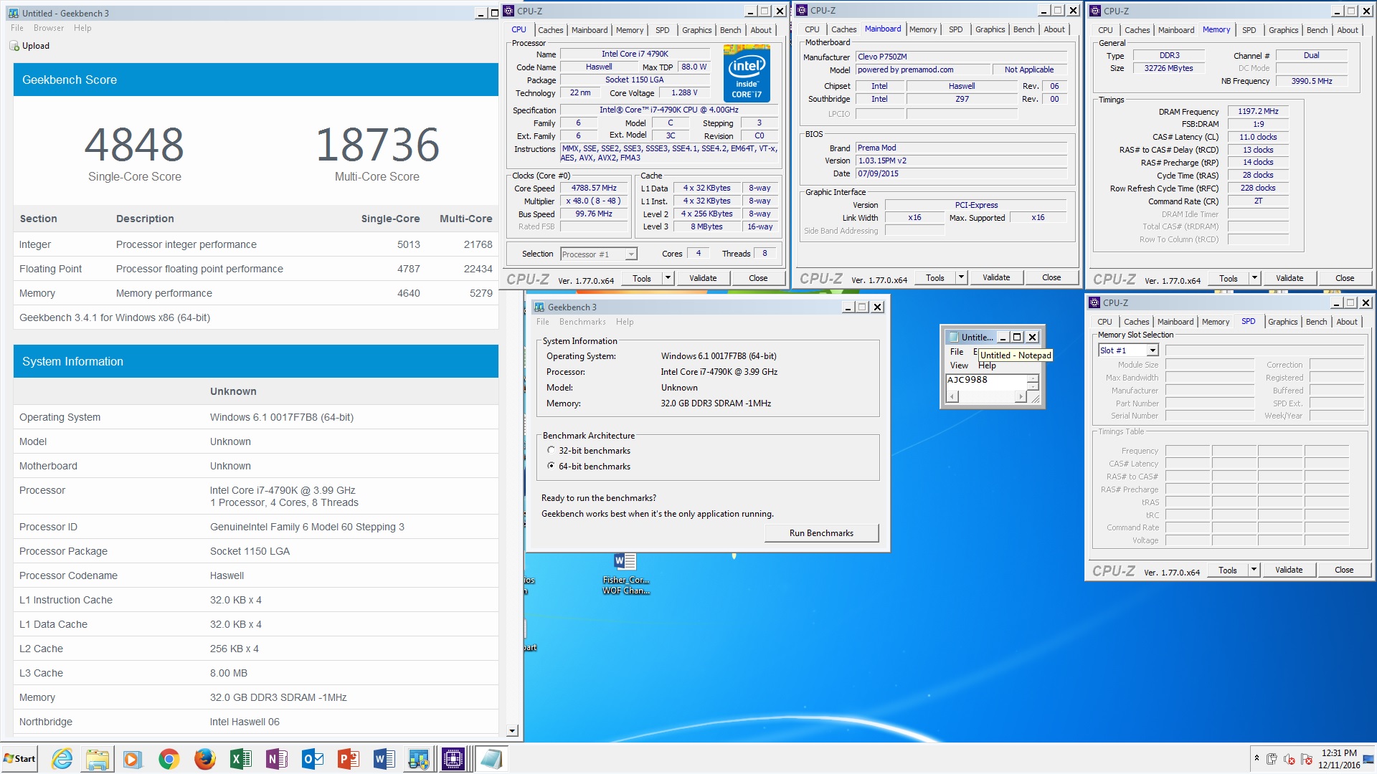Launch PowerPoint from the taskbar
Screen dimensions: 1377x774
point(348,759)
